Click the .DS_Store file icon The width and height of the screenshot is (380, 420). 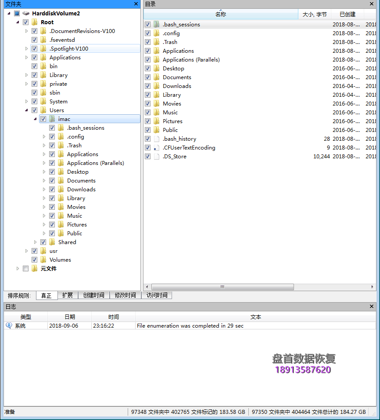tap(157, 156)
